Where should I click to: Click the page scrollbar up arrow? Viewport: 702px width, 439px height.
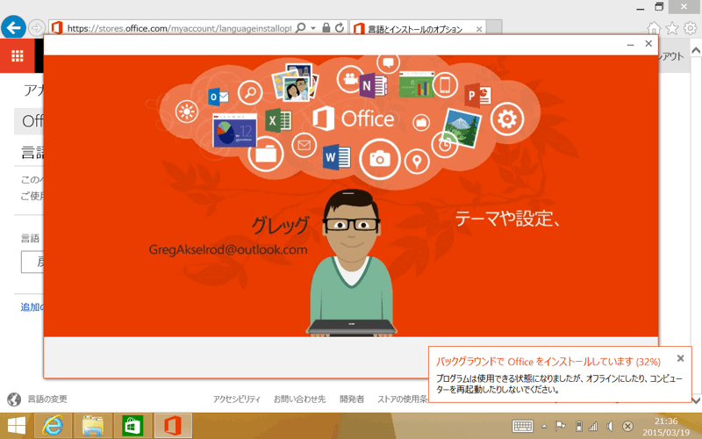(x=696, y=51)
